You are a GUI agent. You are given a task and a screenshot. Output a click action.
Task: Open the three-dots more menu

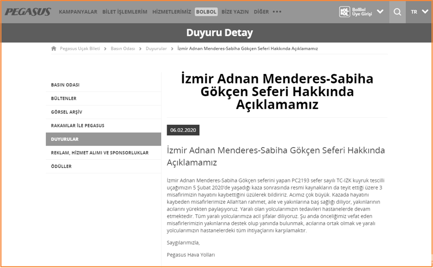point(277,12)
